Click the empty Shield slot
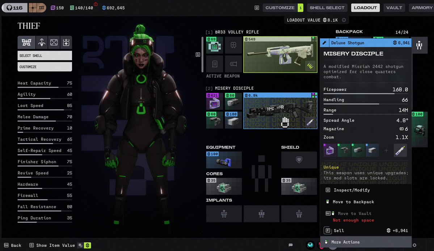The width and height of the screenshot is (434, 251). coord(299,160)
